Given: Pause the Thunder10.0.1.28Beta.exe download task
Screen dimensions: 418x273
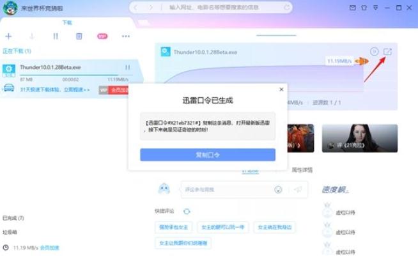Looking at the screenshot, I should pyautogui.click(x=128, y=67).
